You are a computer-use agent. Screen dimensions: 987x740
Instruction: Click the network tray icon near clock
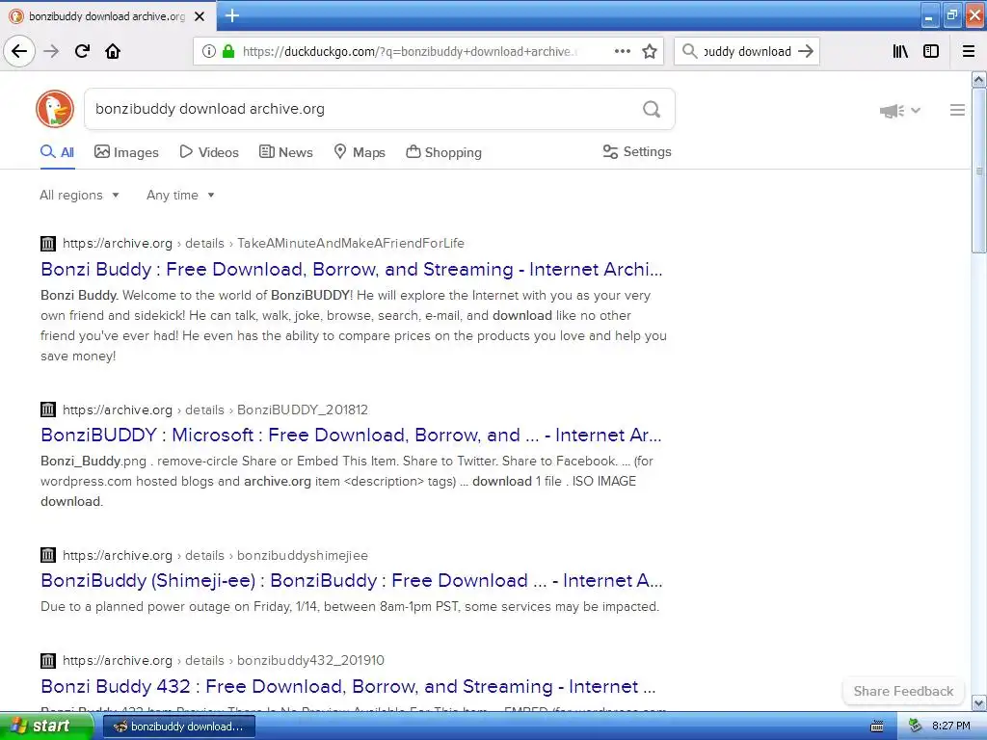coord(916,726)
